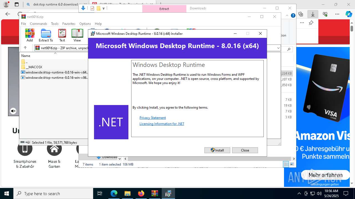Open Task View on the taskbar
This screenshot has width=355, height=199.
pyautogui.click(x=100, y=193)
